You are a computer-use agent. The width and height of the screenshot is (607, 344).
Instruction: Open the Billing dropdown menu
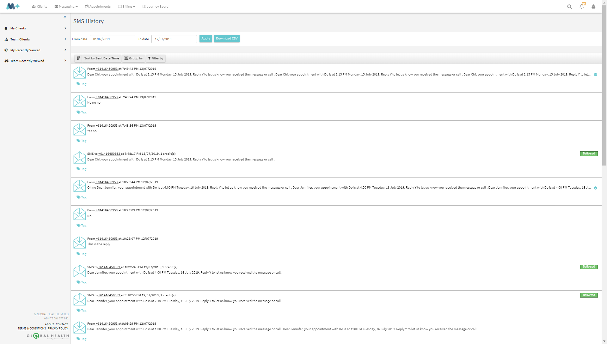[126, 7]
